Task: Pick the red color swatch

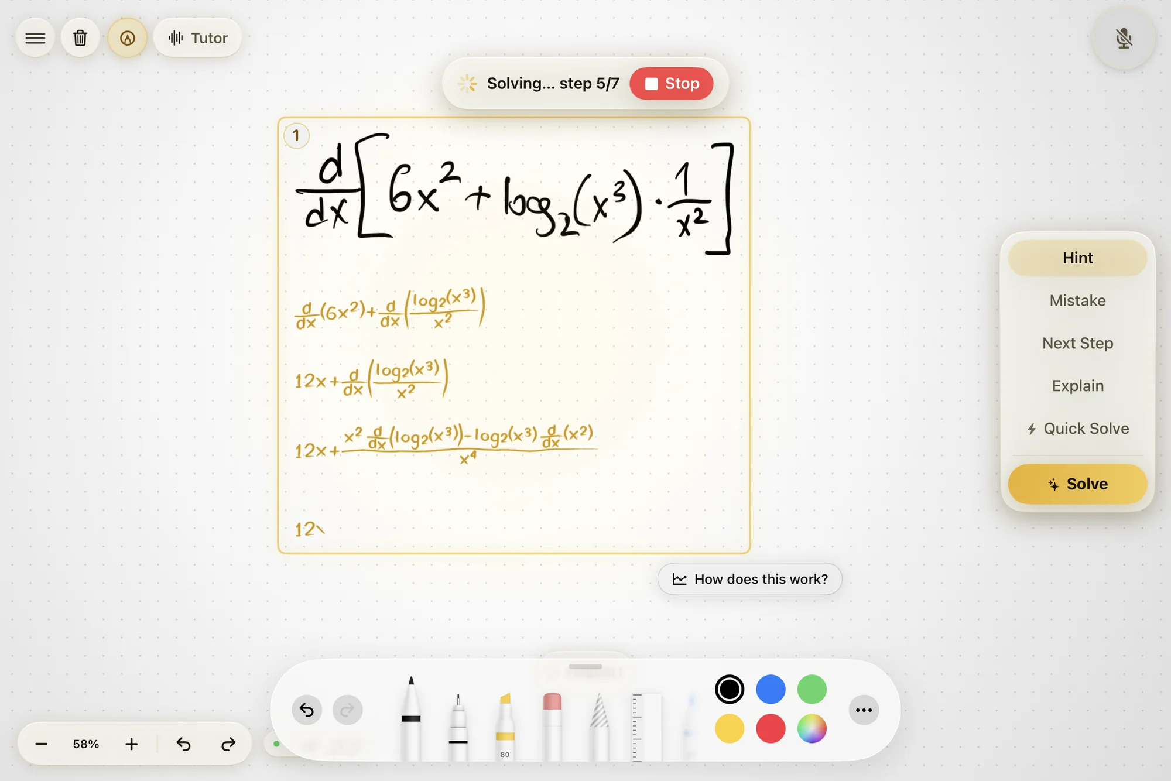Action: pyautogui.click(x=771, y=729)
